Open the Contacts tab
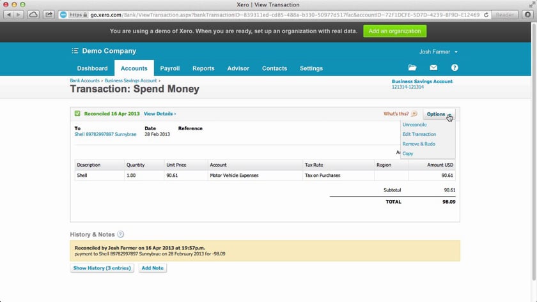 coord(274,68)
